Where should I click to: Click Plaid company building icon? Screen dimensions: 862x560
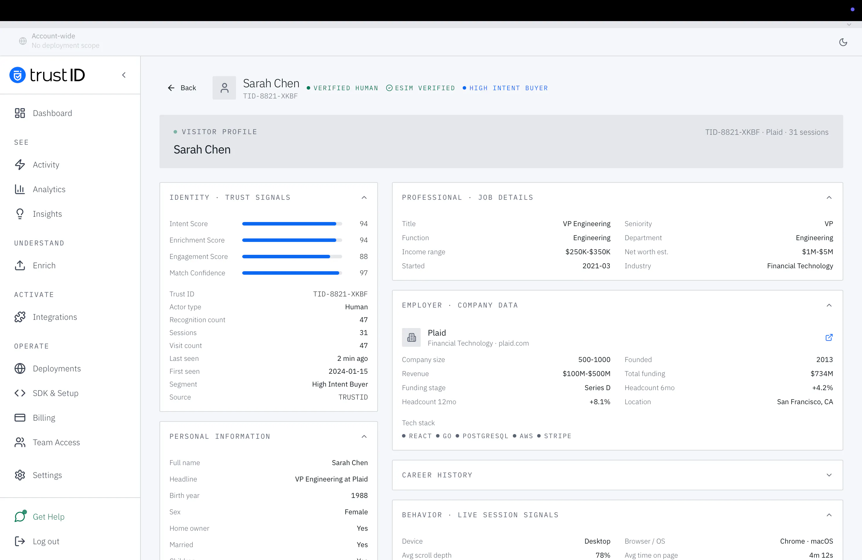click(411, 337)
